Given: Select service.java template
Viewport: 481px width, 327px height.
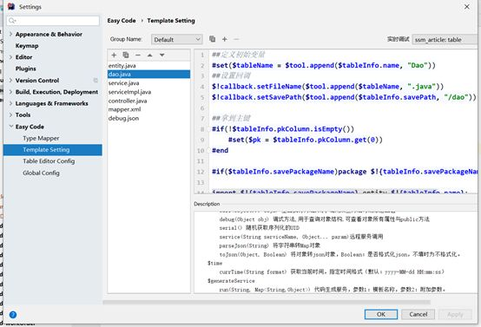Looking at the screenshot, I should (148, 83).
